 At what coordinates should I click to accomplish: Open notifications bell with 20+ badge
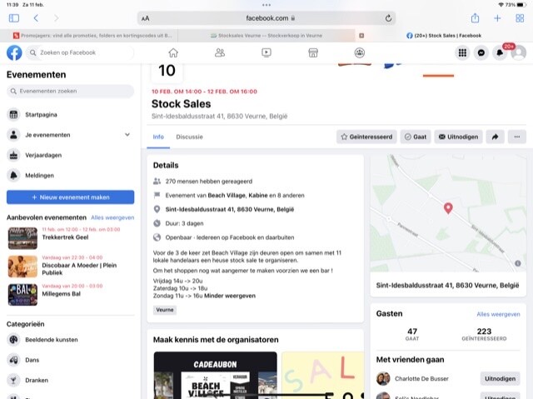500,52
